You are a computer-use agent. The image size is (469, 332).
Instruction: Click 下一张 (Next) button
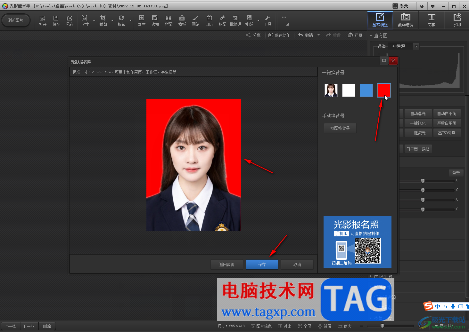pyautogui.click(x=29, y=326)
